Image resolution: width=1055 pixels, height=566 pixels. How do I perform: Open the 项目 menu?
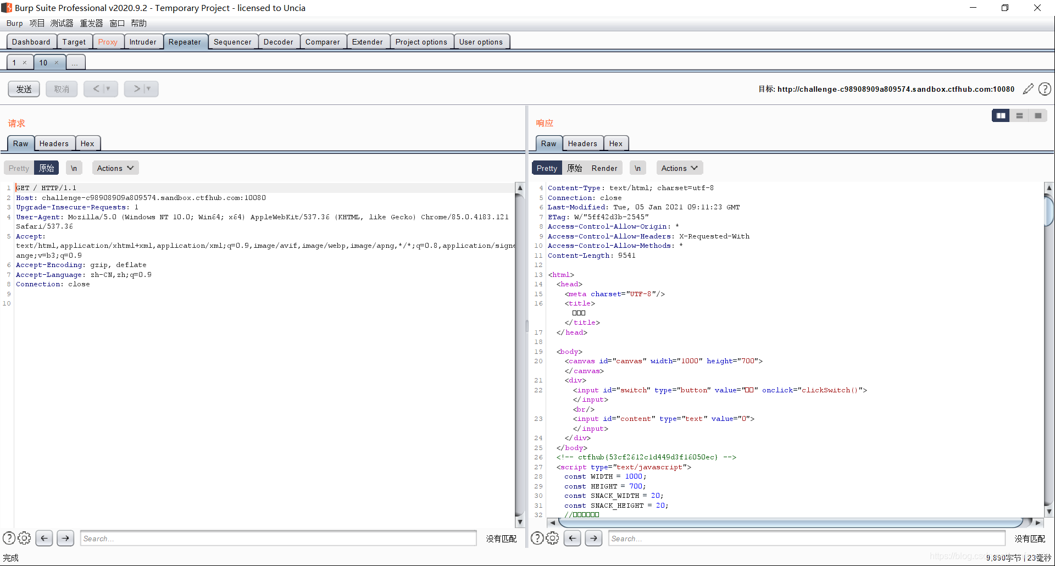37,23
